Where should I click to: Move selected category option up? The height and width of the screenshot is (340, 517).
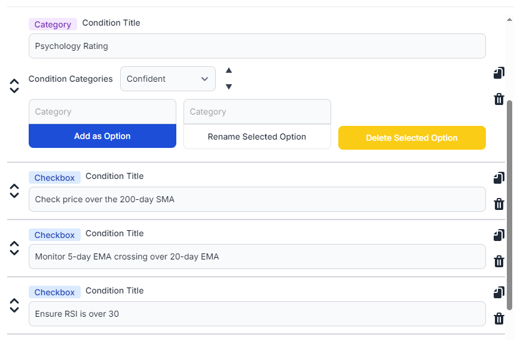pyautogui.click(x=228, y=70)
